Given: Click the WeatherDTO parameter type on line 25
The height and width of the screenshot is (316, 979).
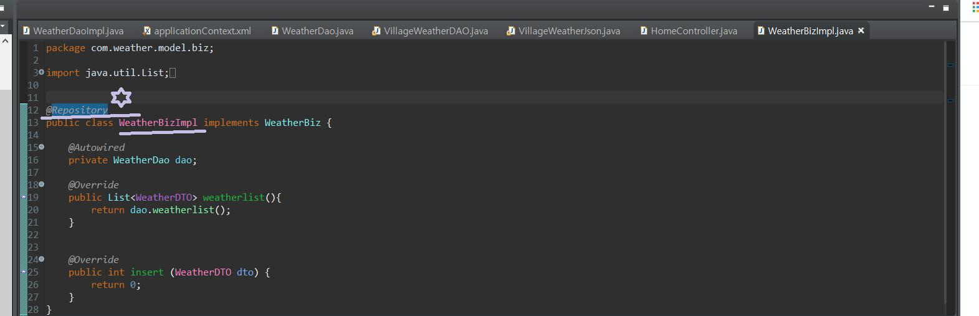Looking at the screenshot, I should pyautogui.click(x=203, y=272).
